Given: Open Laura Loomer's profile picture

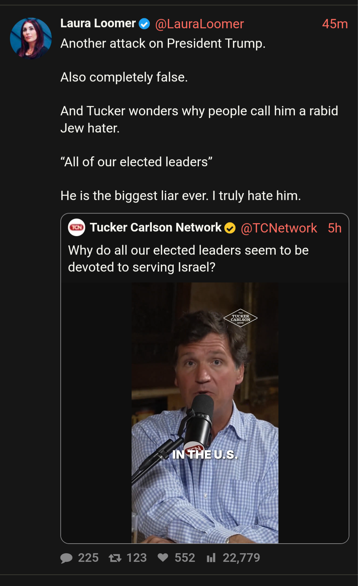Looking at the screenshot, I should tap(31, 38).
